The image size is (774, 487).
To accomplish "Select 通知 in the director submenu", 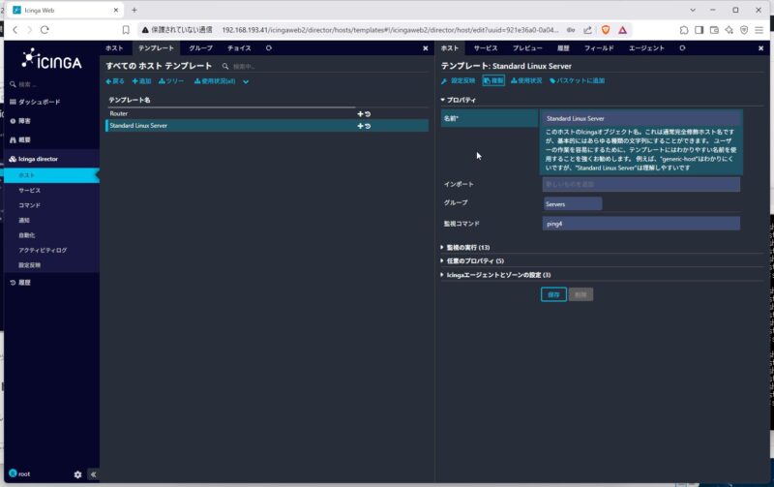I will (x=24, y=221).
